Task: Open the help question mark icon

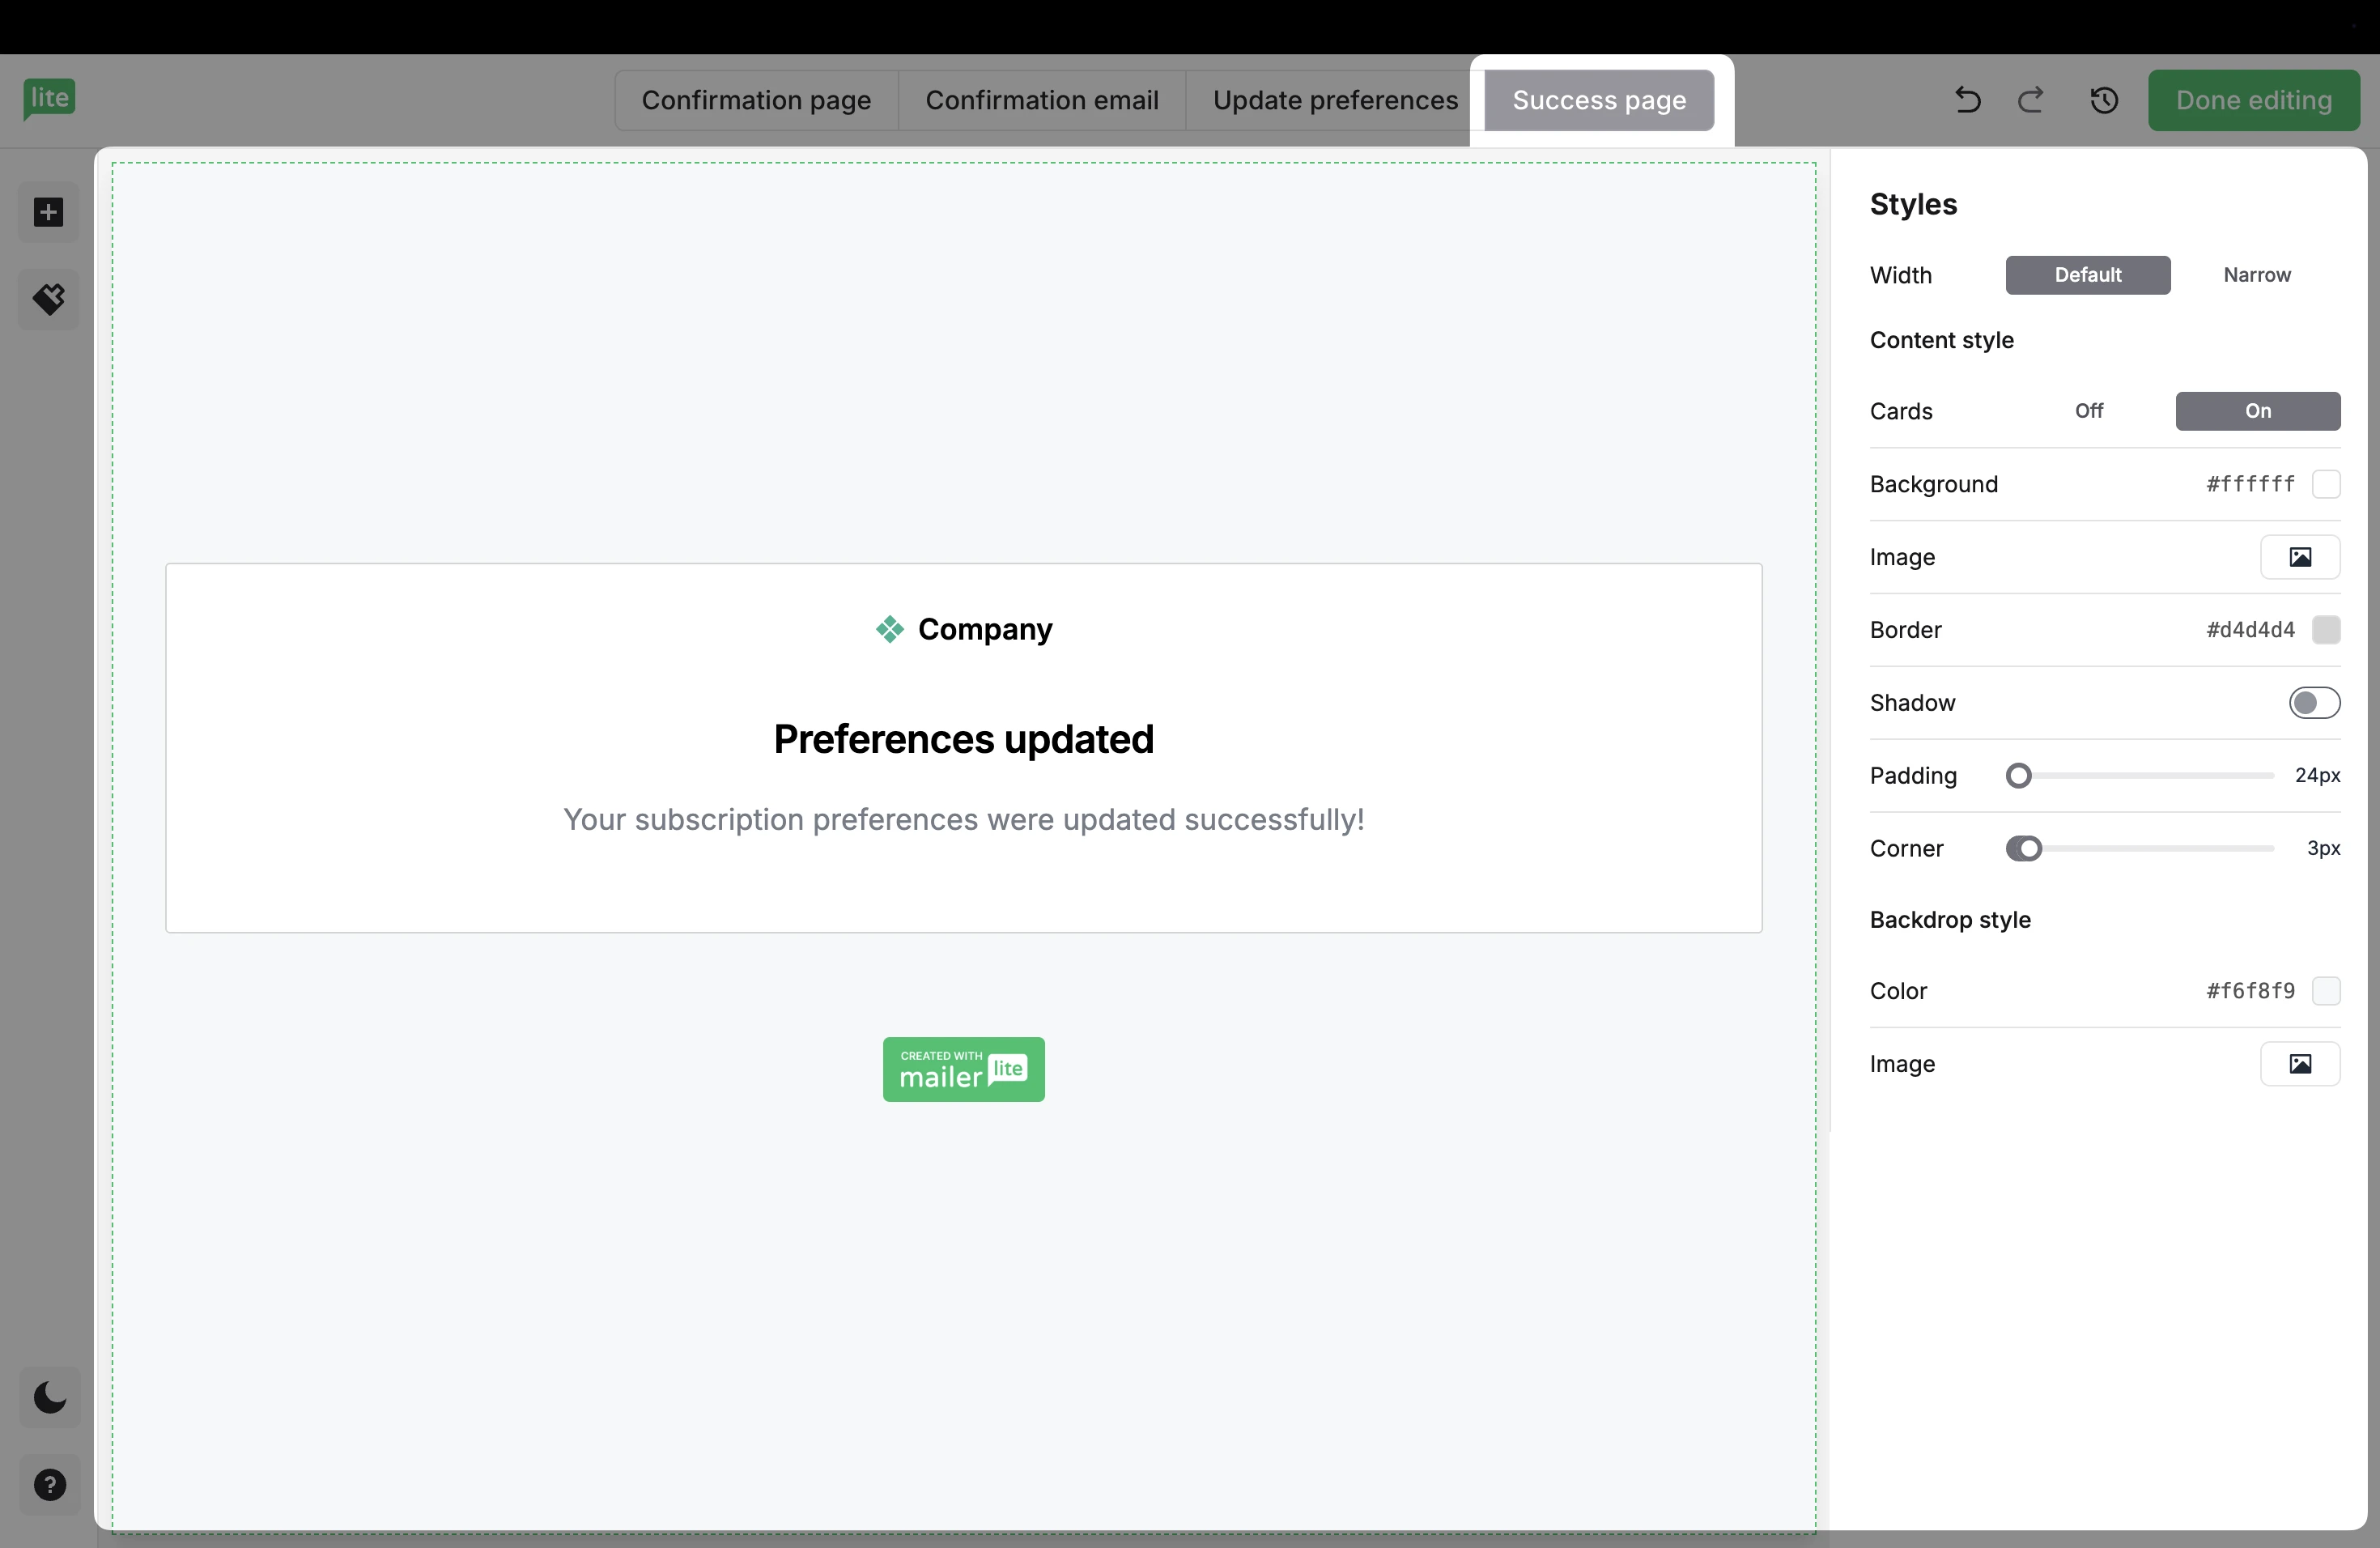Action: tap(50, 1484)
